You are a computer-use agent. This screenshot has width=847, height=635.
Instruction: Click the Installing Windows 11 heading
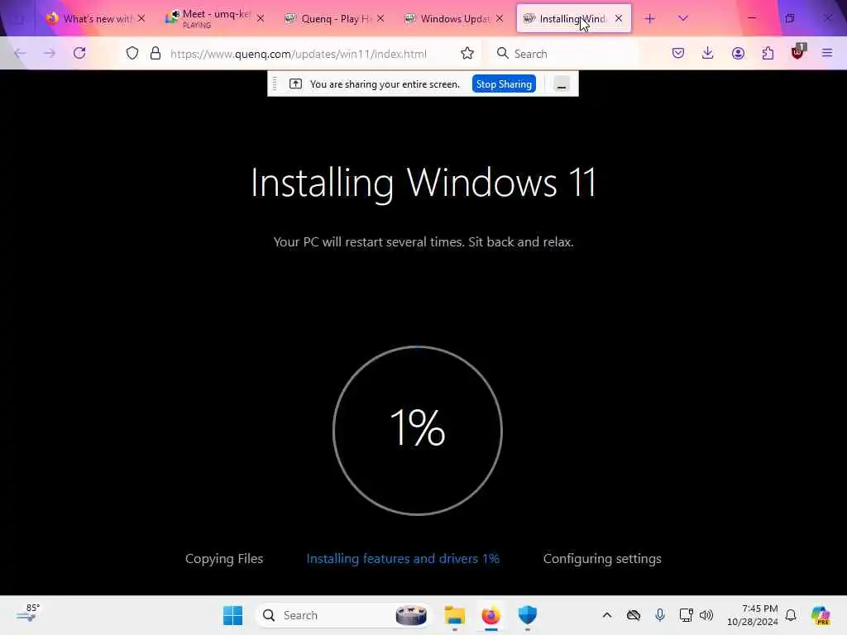click(423, 183)
